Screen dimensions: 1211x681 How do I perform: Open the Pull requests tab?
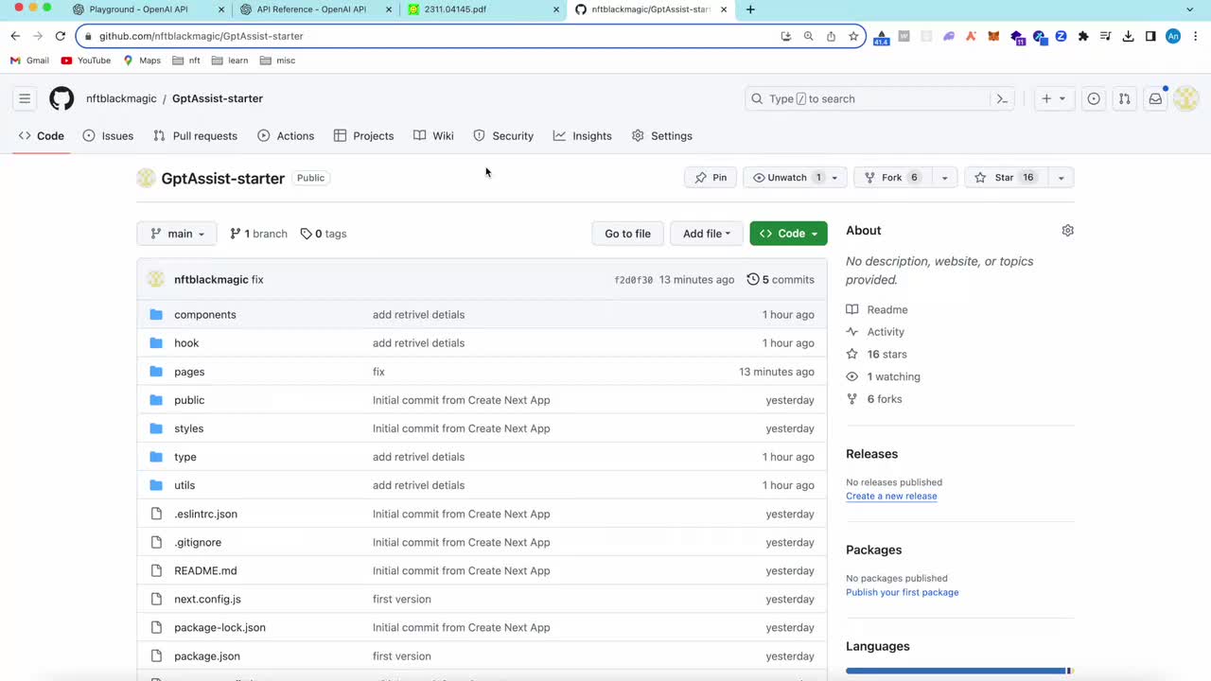click(x=196, y=136)
